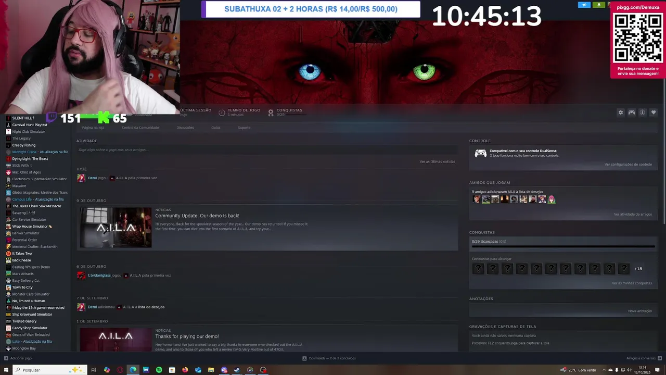Image resolution: width=666 pixels, height=375 pixels.
Task: Click the DualSense controller icon
Action: tap(481, 153)
